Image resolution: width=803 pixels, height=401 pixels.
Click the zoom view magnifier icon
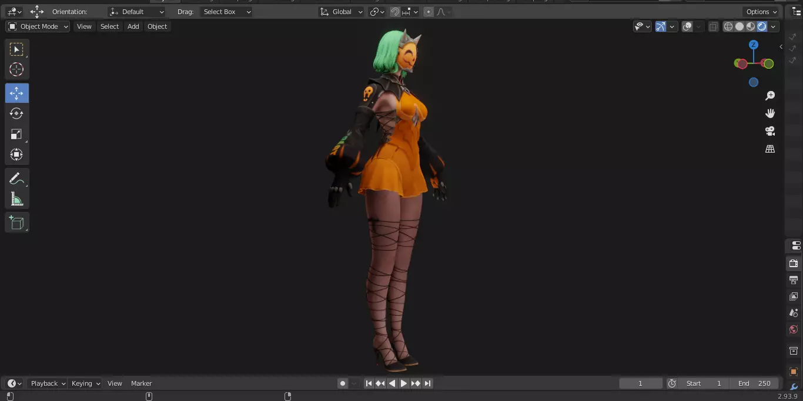(770, 96)
